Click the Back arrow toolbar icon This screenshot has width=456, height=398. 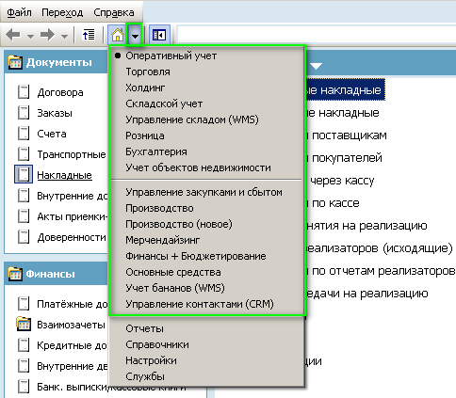click(x=13, y=35)
